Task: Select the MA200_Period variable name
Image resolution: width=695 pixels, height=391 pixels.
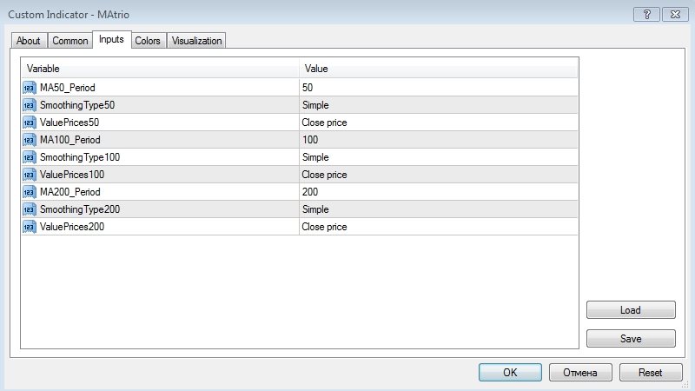Action: pyautogui.click(x=70, y=192)
